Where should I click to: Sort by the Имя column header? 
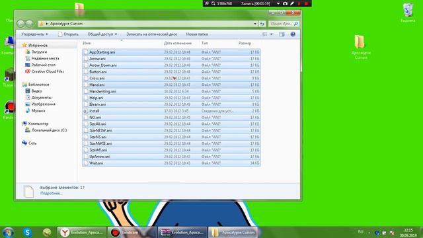point(122,43)
